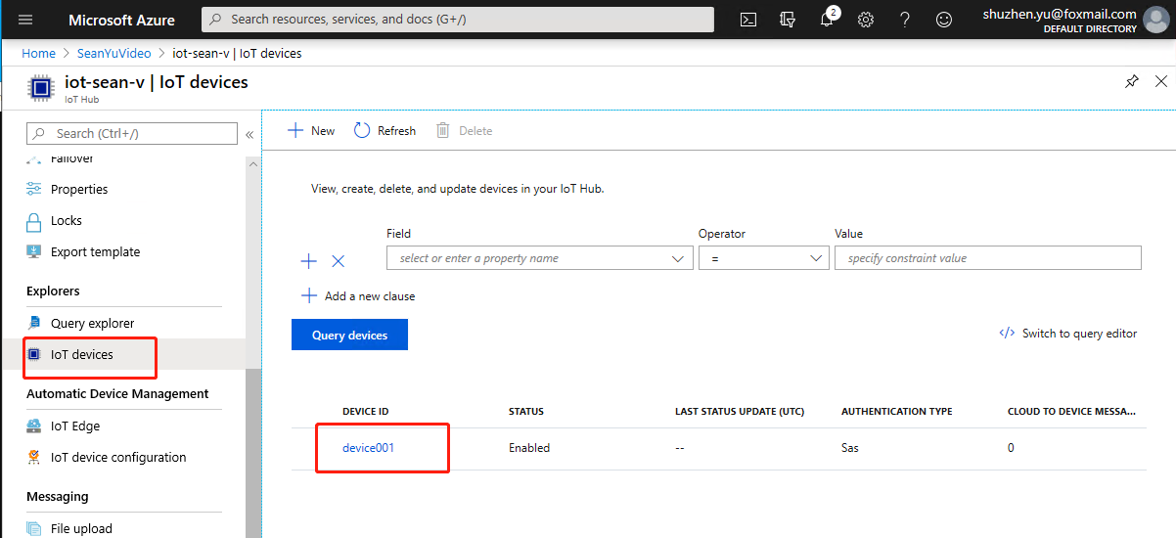The height and width of the screenshot is (538, 1176).
Task: Open portal settings gear
Action: tap(866, 20)
